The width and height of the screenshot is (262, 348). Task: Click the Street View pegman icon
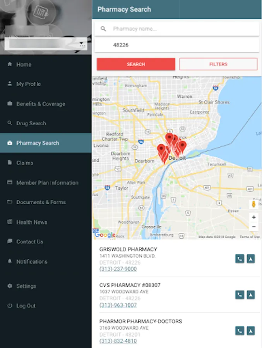253,204
